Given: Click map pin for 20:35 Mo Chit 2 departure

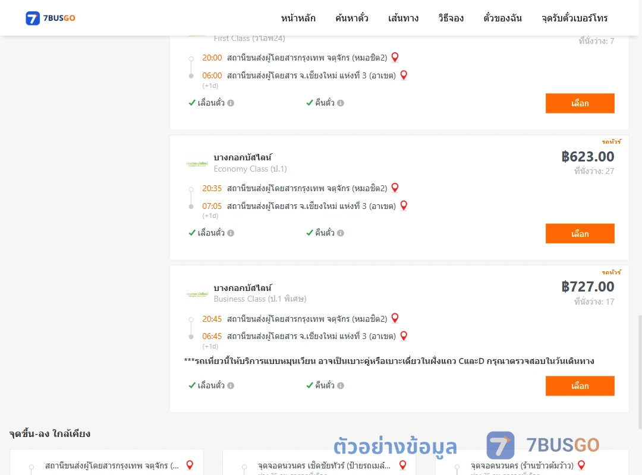Looking at the screenshot, I should (395, 188).
